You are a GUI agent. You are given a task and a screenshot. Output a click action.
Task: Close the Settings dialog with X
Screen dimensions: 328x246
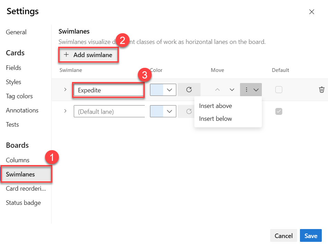312,12
